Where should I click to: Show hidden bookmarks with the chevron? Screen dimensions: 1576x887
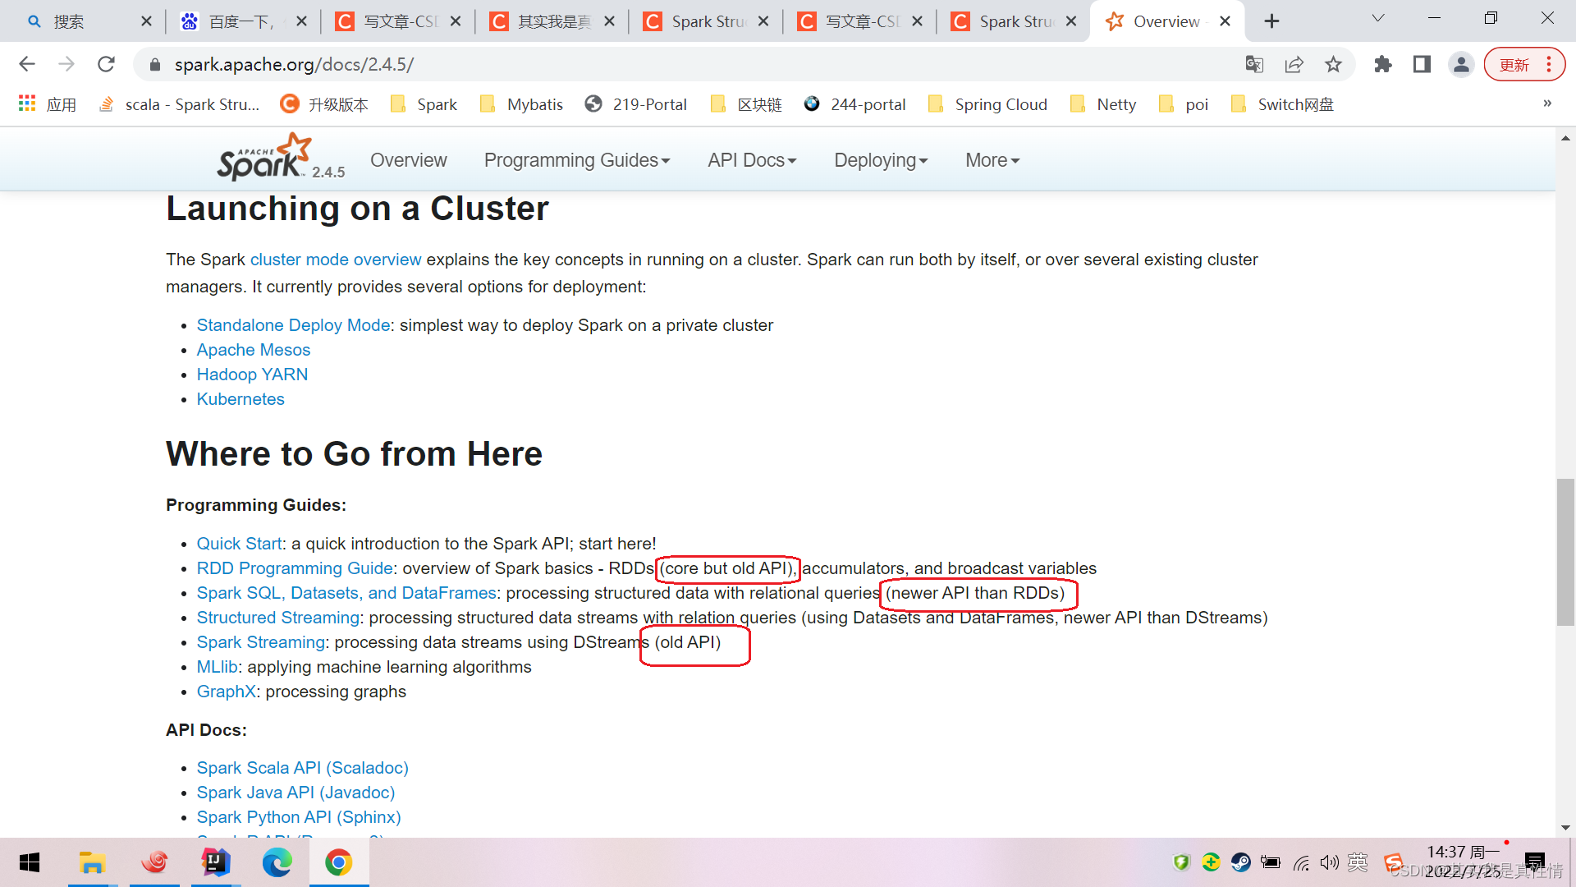1547,103
